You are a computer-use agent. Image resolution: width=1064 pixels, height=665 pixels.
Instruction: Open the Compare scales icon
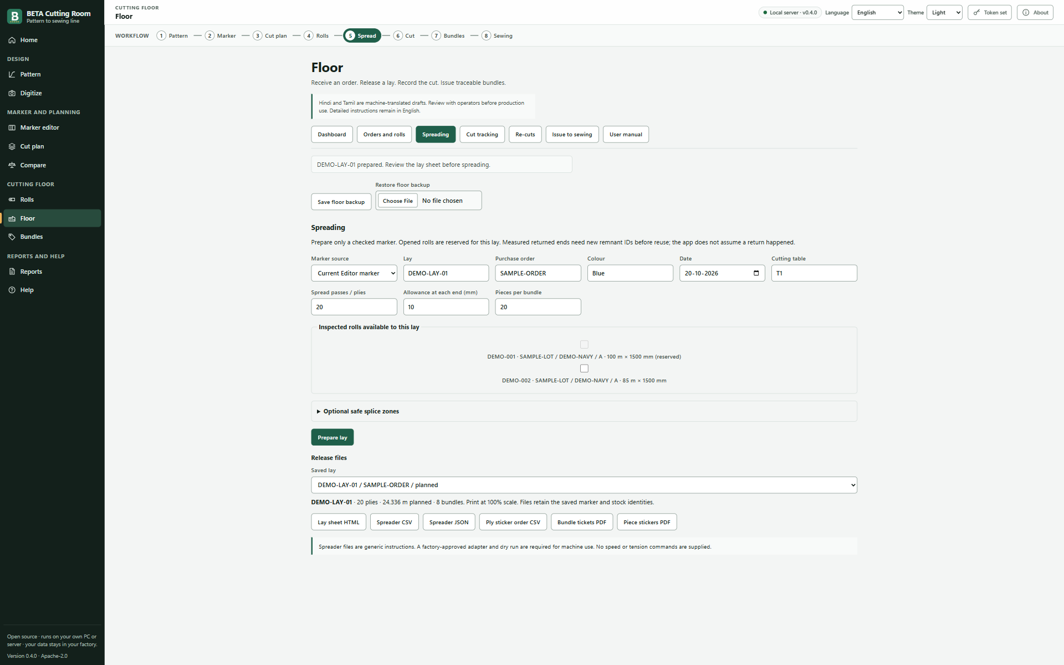[x=12, y=165]
